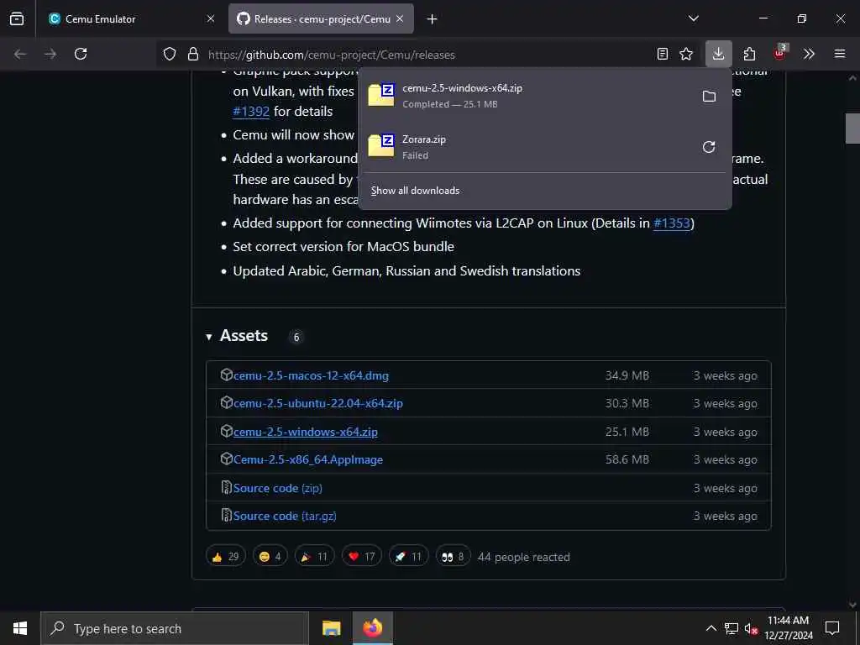Click 44 people reacted text
Viewport: 860px width, 645px height.
click(x=524, y=558)
